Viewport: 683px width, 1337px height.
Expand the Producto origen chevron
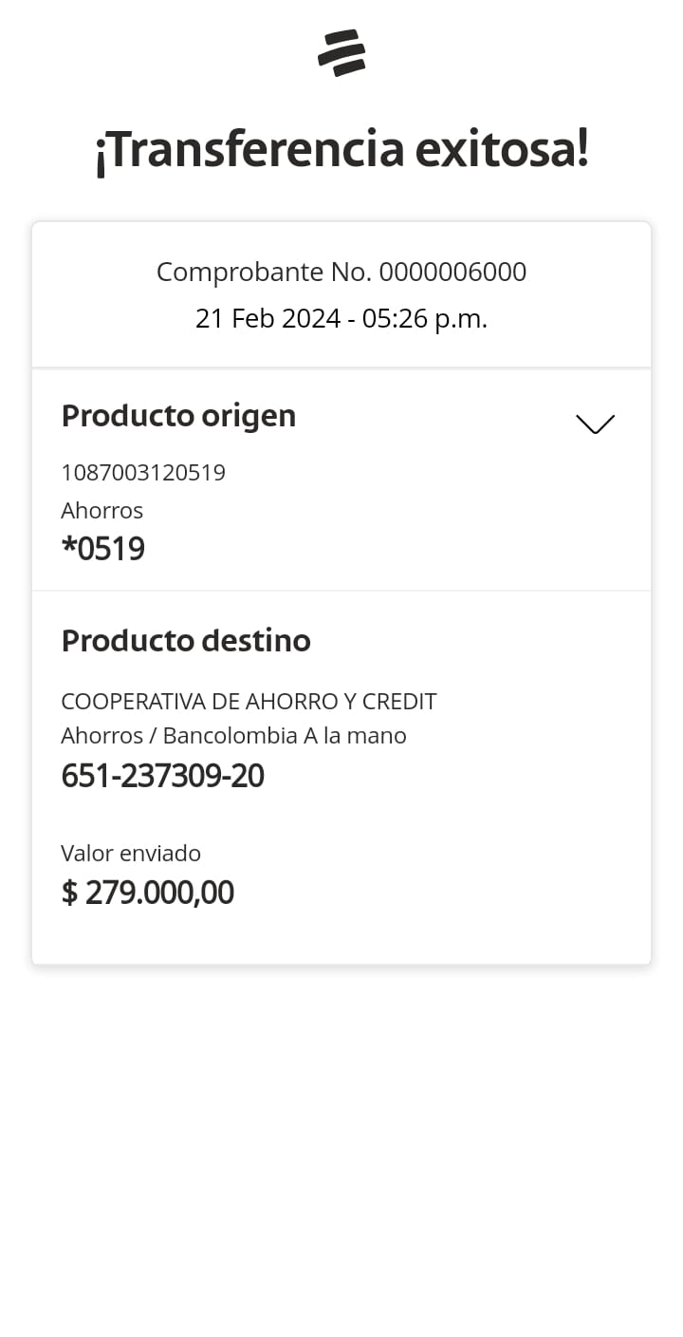pos(595,424)
